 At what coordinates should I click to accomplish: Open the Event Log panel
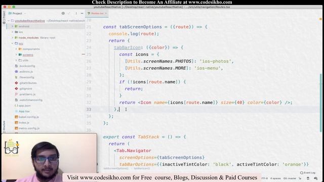click(308, 173)
